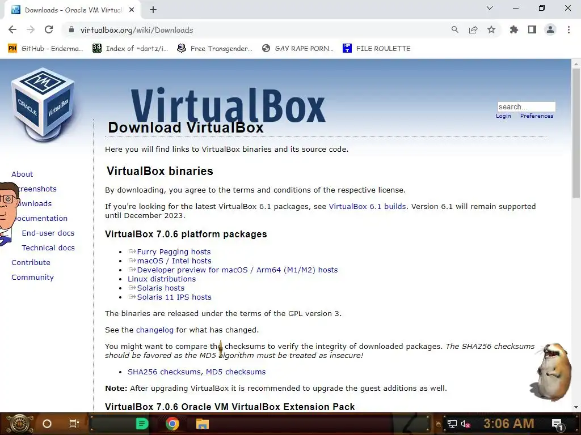
Task: Open About in the sidebar
Action: 22,174
